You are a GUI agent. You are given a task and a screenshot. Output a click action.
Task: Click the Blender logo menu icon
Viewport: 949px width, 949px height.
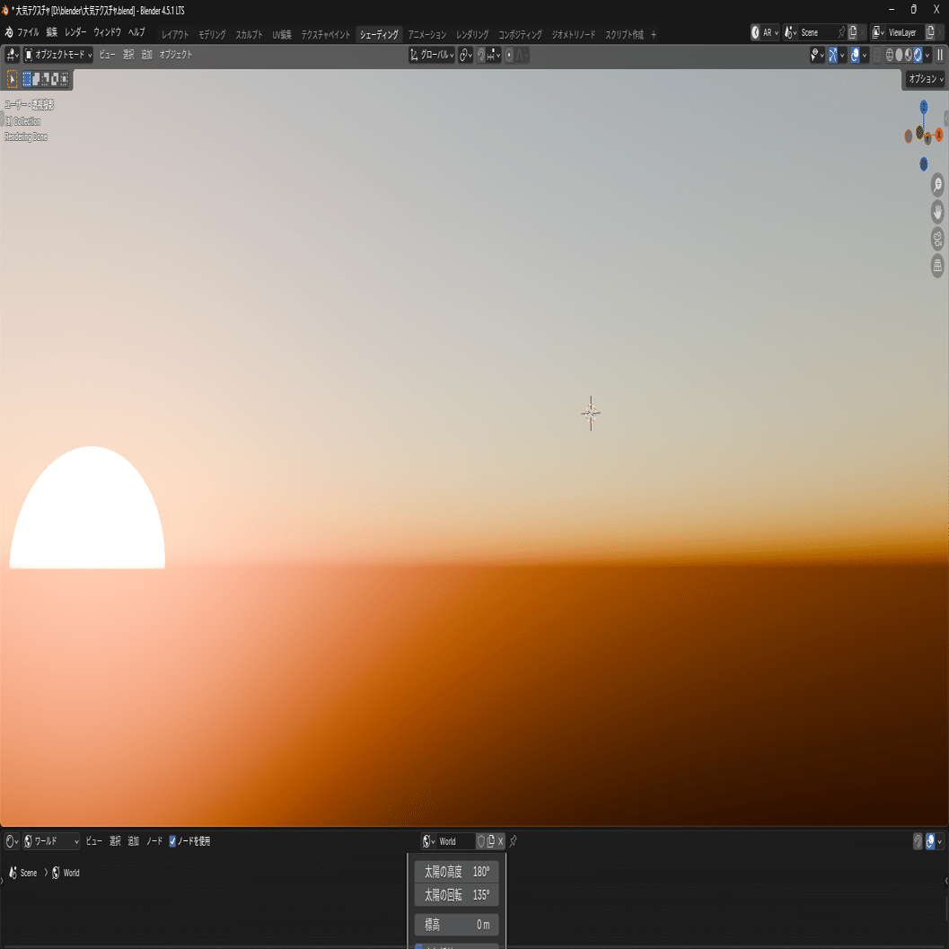point(8,32)
